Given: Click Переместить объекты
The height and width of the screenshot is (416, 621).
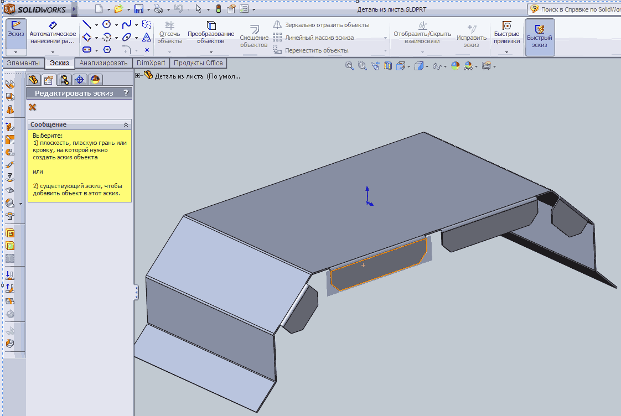Looking at the screenshot, I should coord(310,50).
